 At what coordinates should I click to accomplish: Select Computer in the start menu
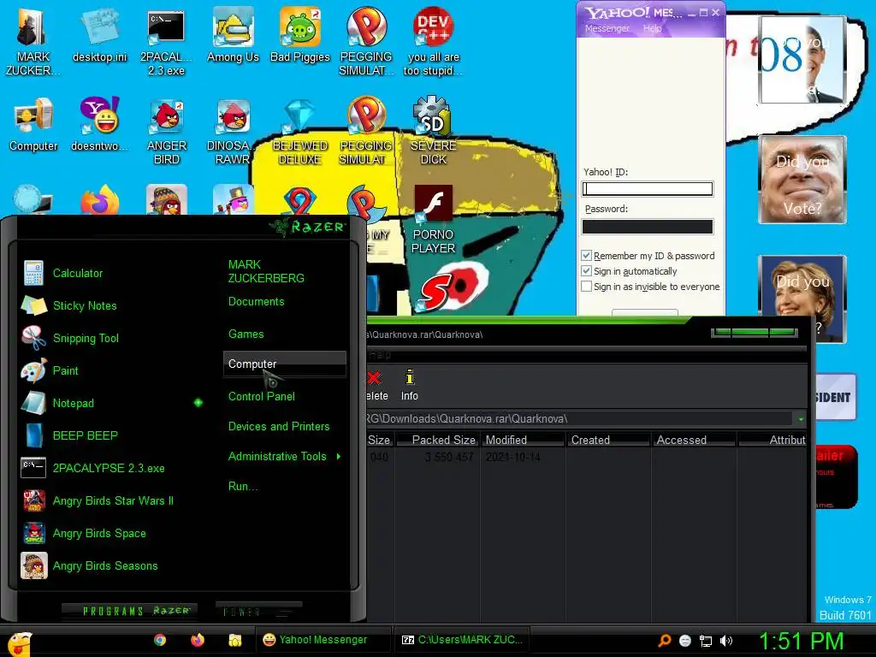284,364
